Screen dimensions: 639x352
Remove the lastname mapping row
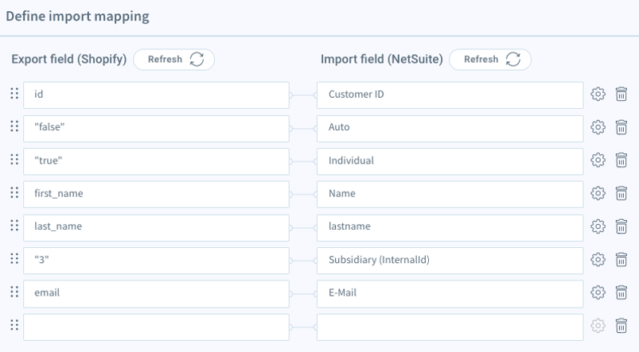tap(621, 226)
